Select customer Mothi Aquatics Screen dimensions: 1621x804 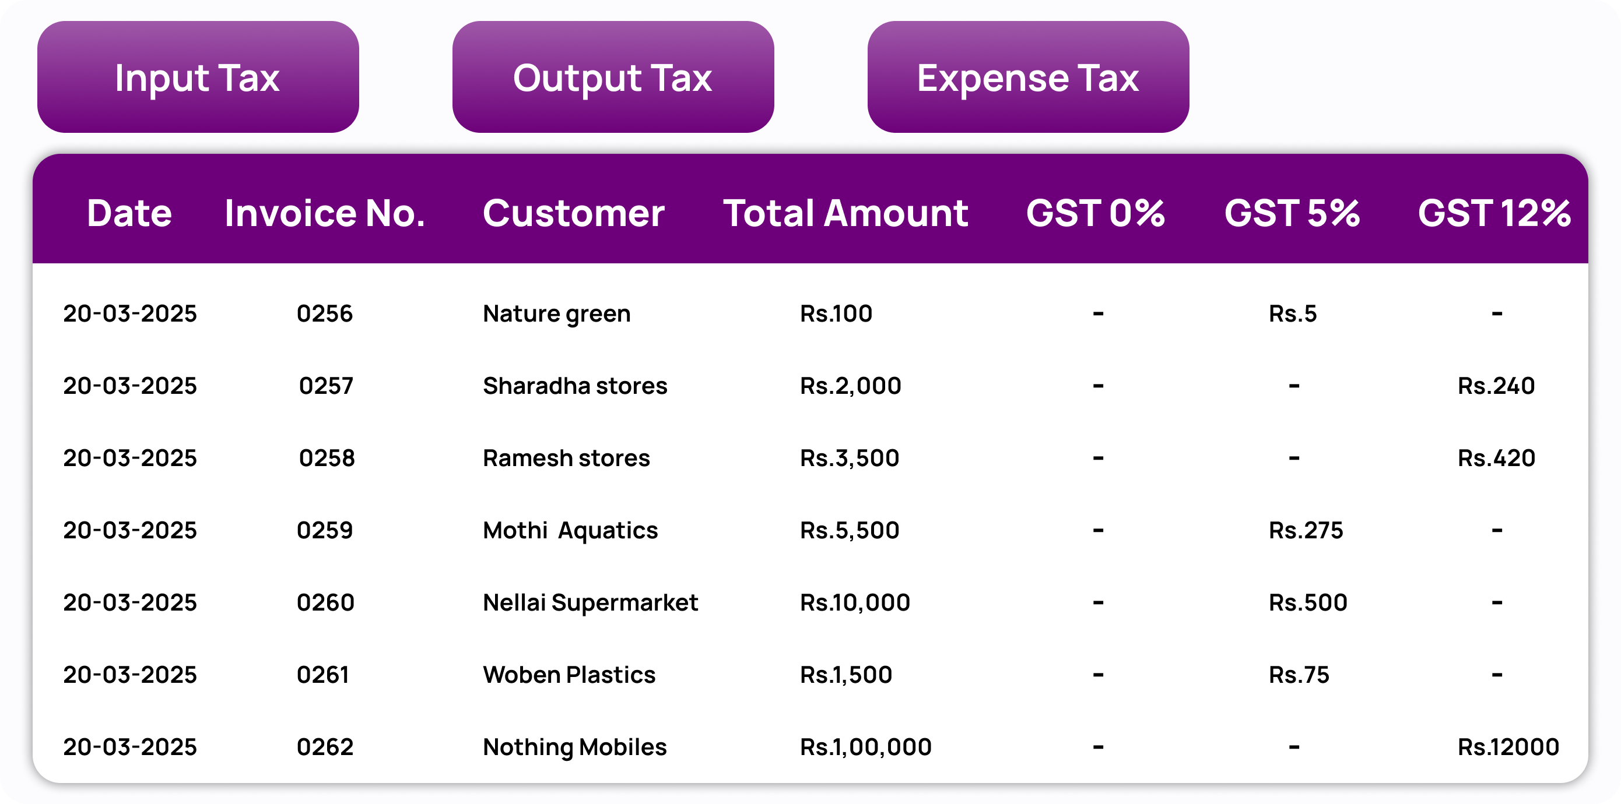click(x=570, y=531)
